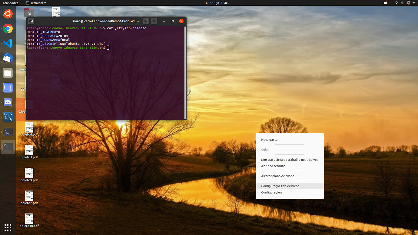The width and height of the screenshot is (418, 235).
Task: Select Mostrar a área de trabalho no Arquivos
Action: click(290, 160)
